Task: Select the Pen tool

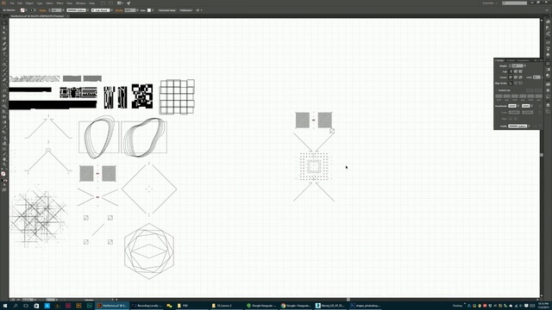Action: (4, 43)
